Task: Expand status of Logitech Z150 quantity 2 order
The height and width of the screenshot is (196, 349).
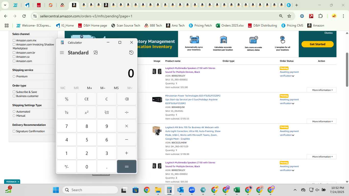Action: pyautogui.click(x=293, y=170)
